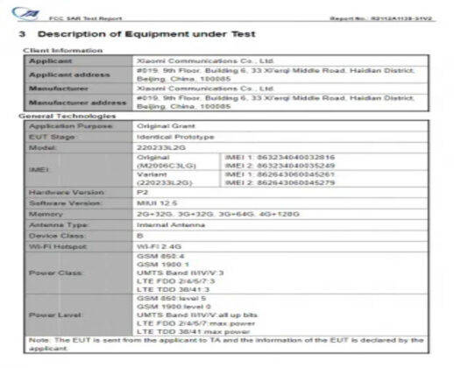Click the 'Identical Prototype' EUT stage value
The width and height of the screenshot is (454, 368).
click(175, 137)
